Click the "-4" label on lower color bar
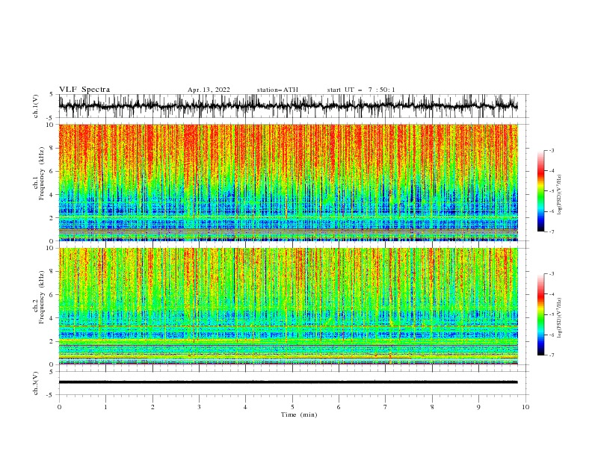 551,294
